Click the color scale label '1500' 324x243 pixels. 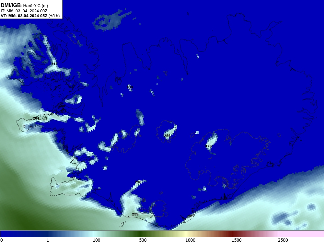237,240
